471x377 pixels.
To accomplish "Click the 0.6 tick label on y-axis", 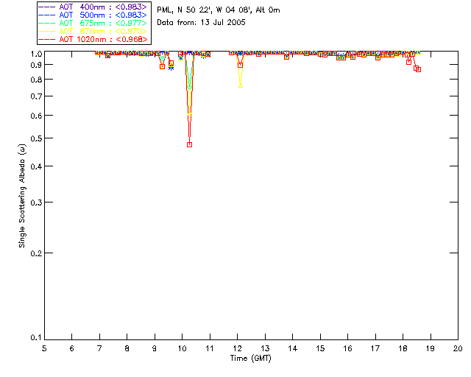I will (x=36, y=116).
